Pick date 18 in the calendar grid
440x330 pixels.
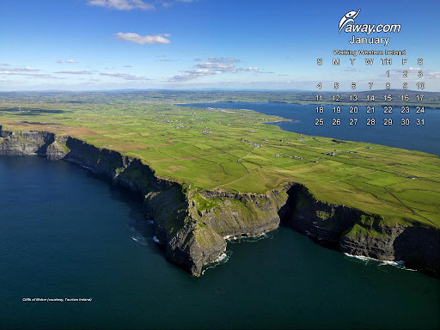319,110
